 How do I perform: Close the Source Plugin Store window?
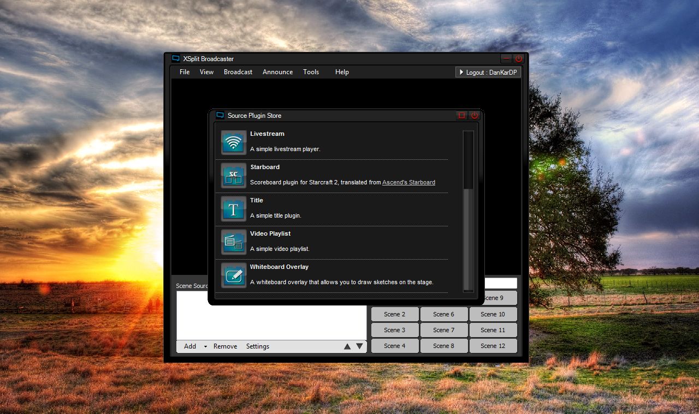[475, 115]
